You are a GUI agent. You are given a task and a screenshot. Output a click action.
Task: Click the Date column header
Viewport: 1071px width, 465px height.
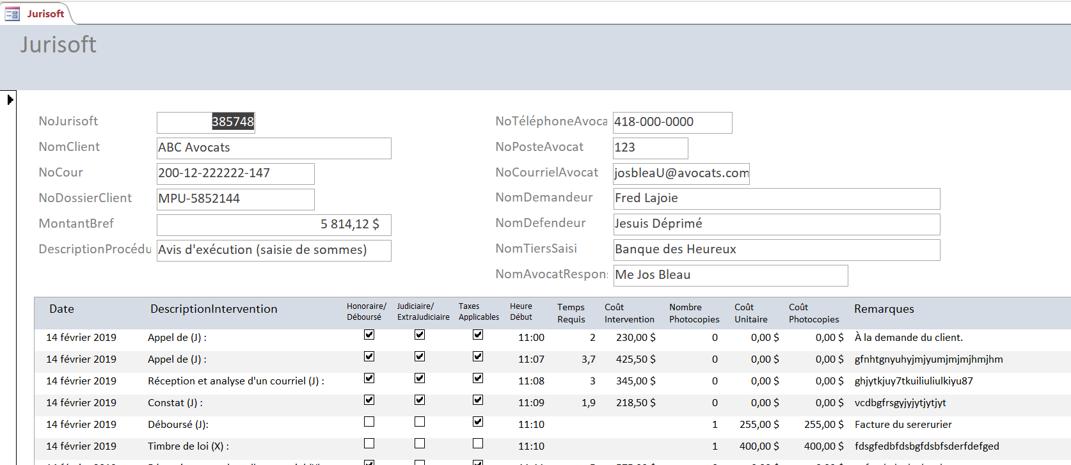coord(61,309)
